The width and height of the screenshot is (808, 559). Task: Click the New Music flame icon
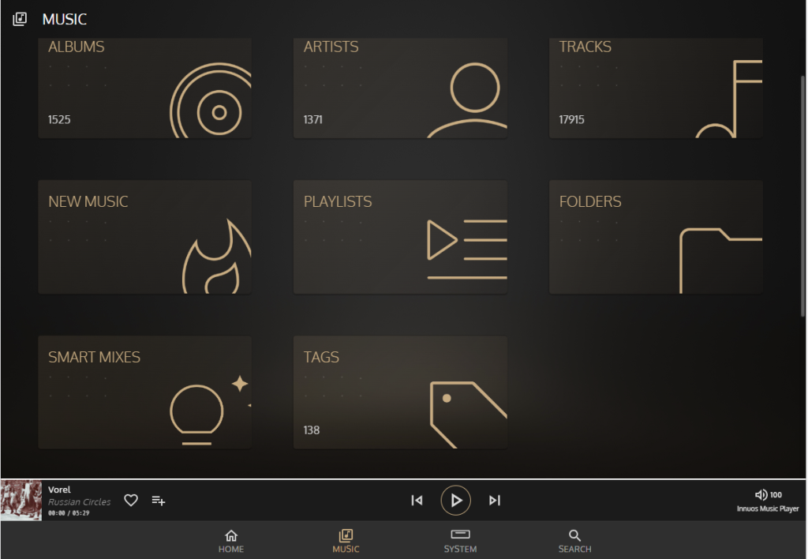click(217, 257)
